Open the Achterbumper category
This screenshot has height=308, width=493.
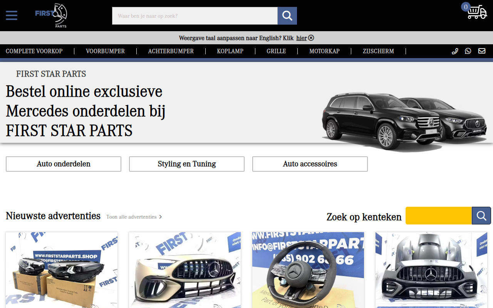(x=171, y=51)
